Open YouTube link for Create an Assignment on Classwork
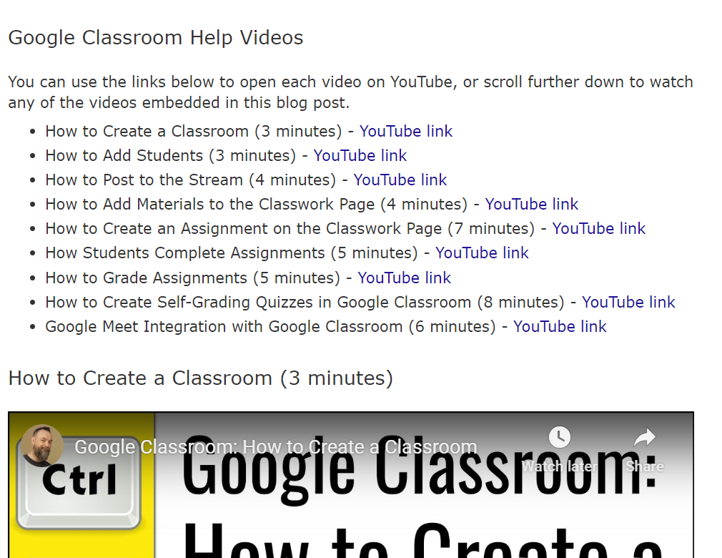This screenshot has height=558, width=722. pyautogui.click(x=598, y=228)
